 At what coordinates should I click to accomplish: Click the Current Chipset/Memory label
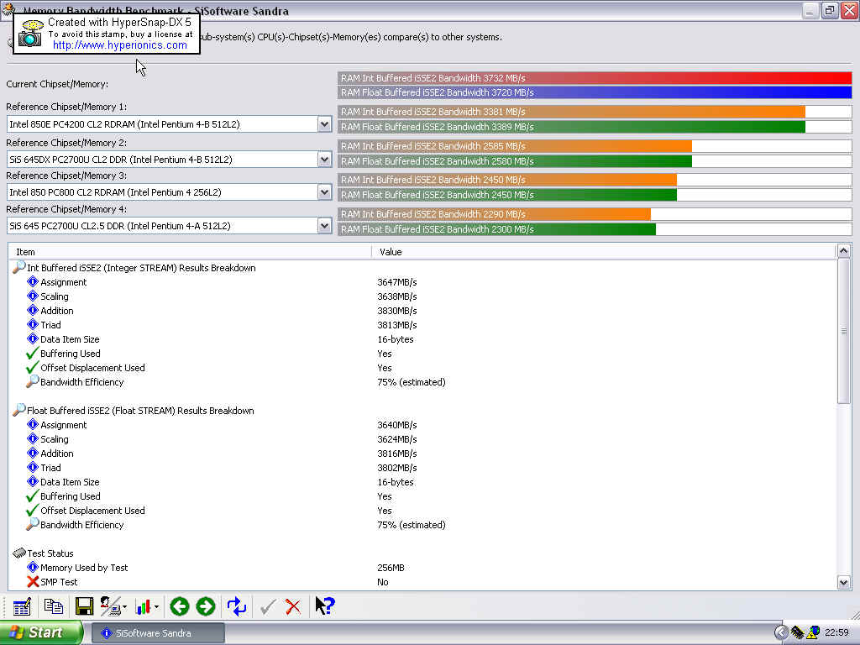[57, 84]
